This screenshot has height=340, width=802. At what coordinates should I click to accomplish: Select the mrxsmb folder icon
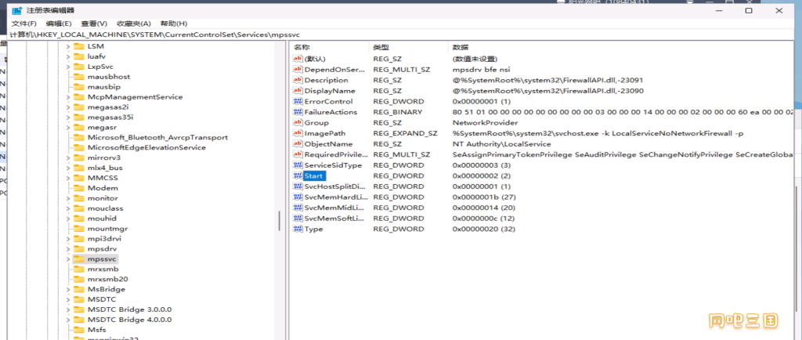78,269
